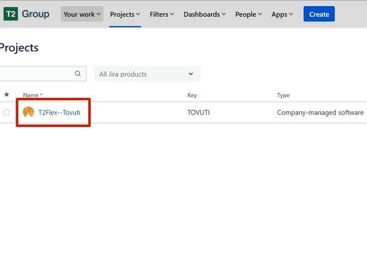Open the Dashboards menu
This screenshot has width=367, height=275.
pos(205,14)
